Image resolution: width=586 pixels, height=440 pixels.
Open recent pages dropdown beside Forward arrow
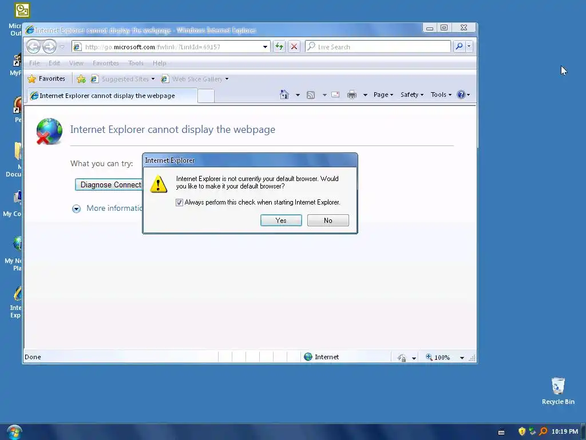tap(62, 47)
